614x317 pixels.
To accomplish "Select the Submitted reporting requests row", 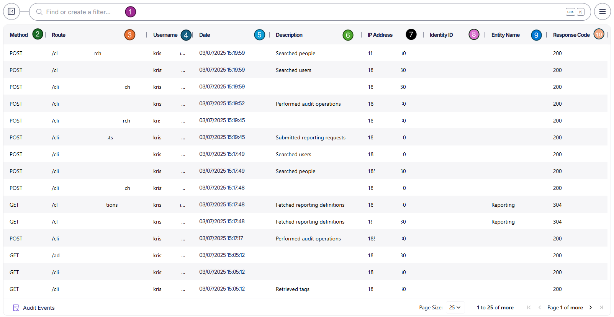I will point(310,137).
